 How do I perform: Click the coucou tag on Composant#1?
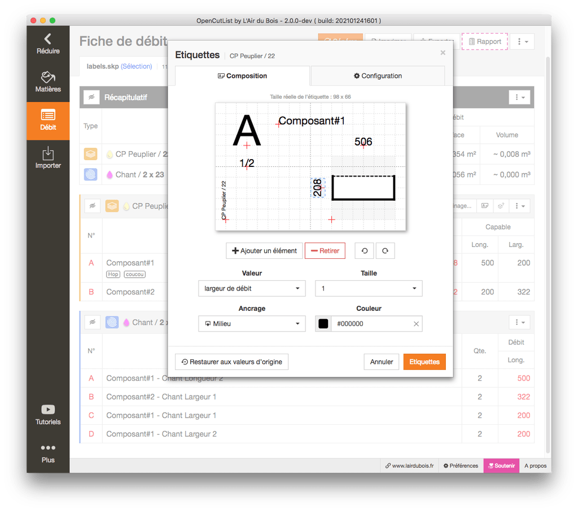(x=134, y=274)
